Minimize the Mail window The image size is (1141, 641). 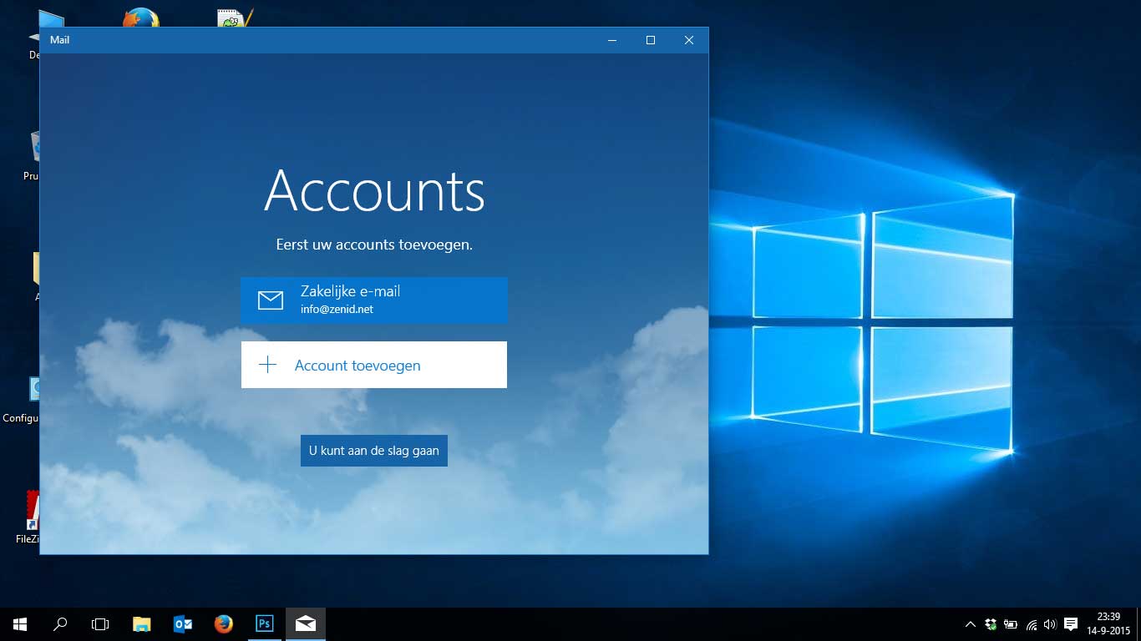(612, 40)
